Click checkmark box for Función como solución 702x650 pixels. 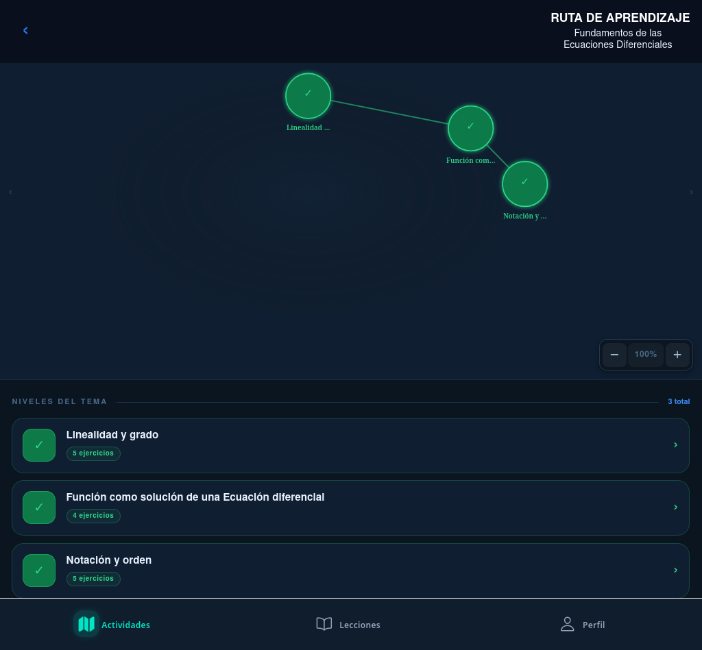click(x=39, y=508)
